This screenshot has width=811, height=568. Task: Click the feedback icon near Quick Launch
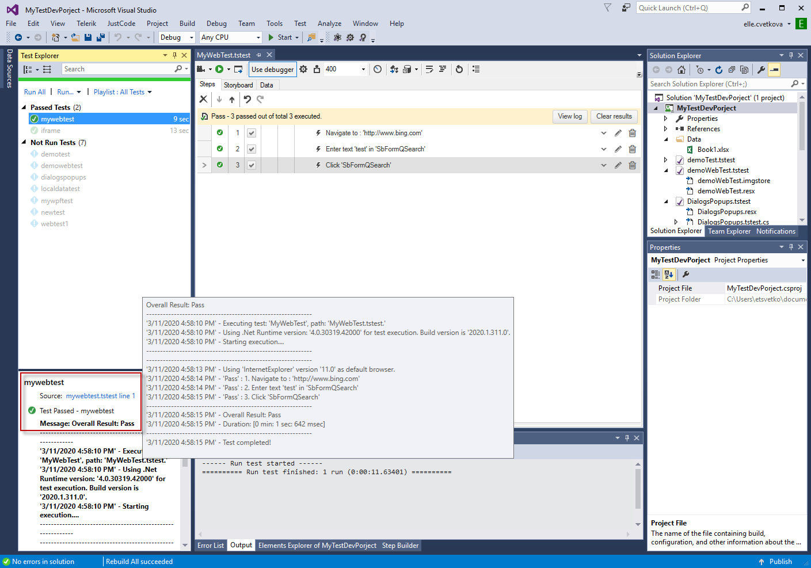click(626, 8)
